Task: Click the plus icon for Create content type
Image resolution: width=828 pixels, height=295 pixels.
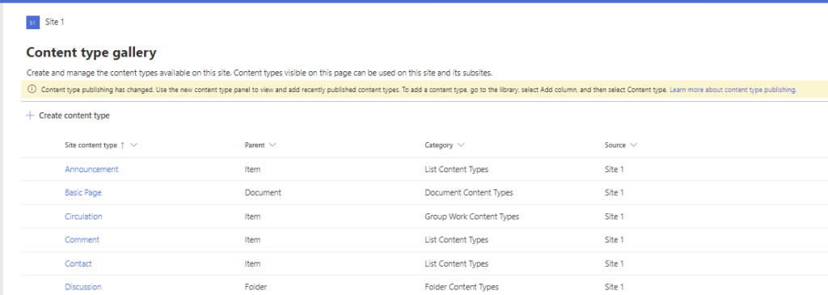Action: click(30, 115)
